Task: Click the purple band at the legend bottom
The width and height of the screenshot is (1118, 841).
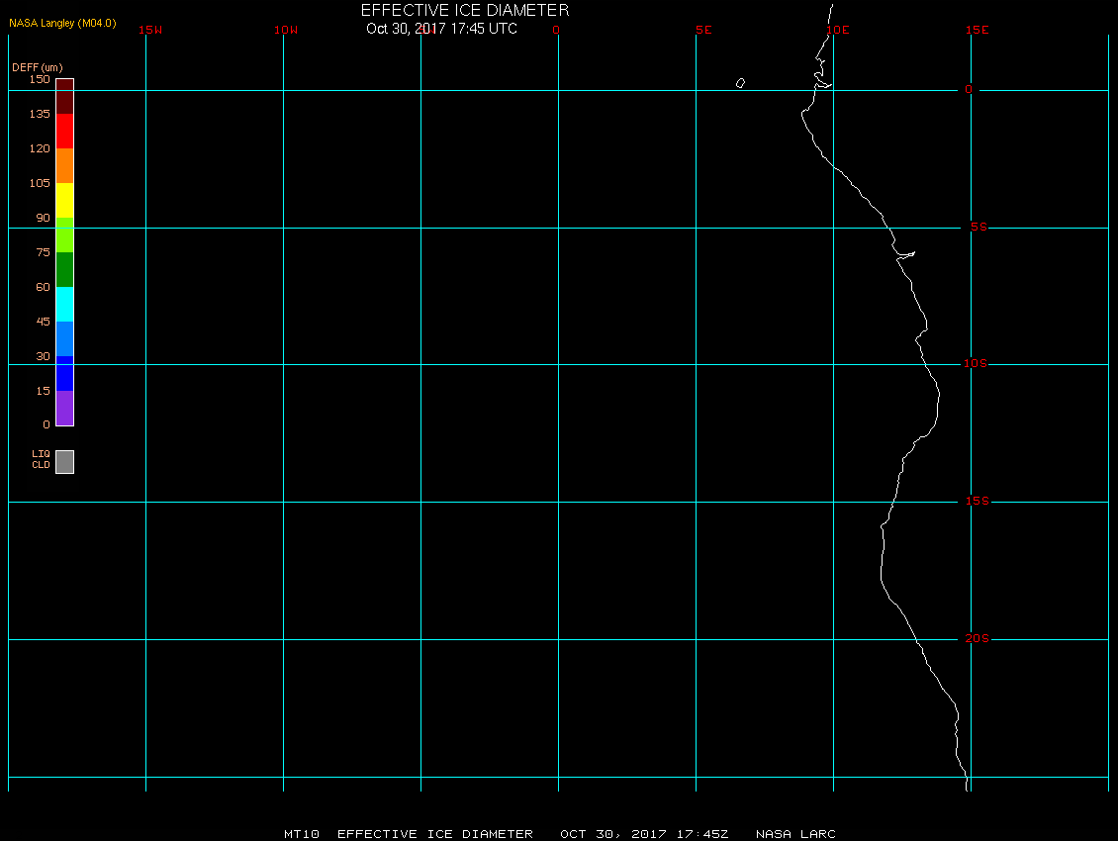Action: [65, 408]
